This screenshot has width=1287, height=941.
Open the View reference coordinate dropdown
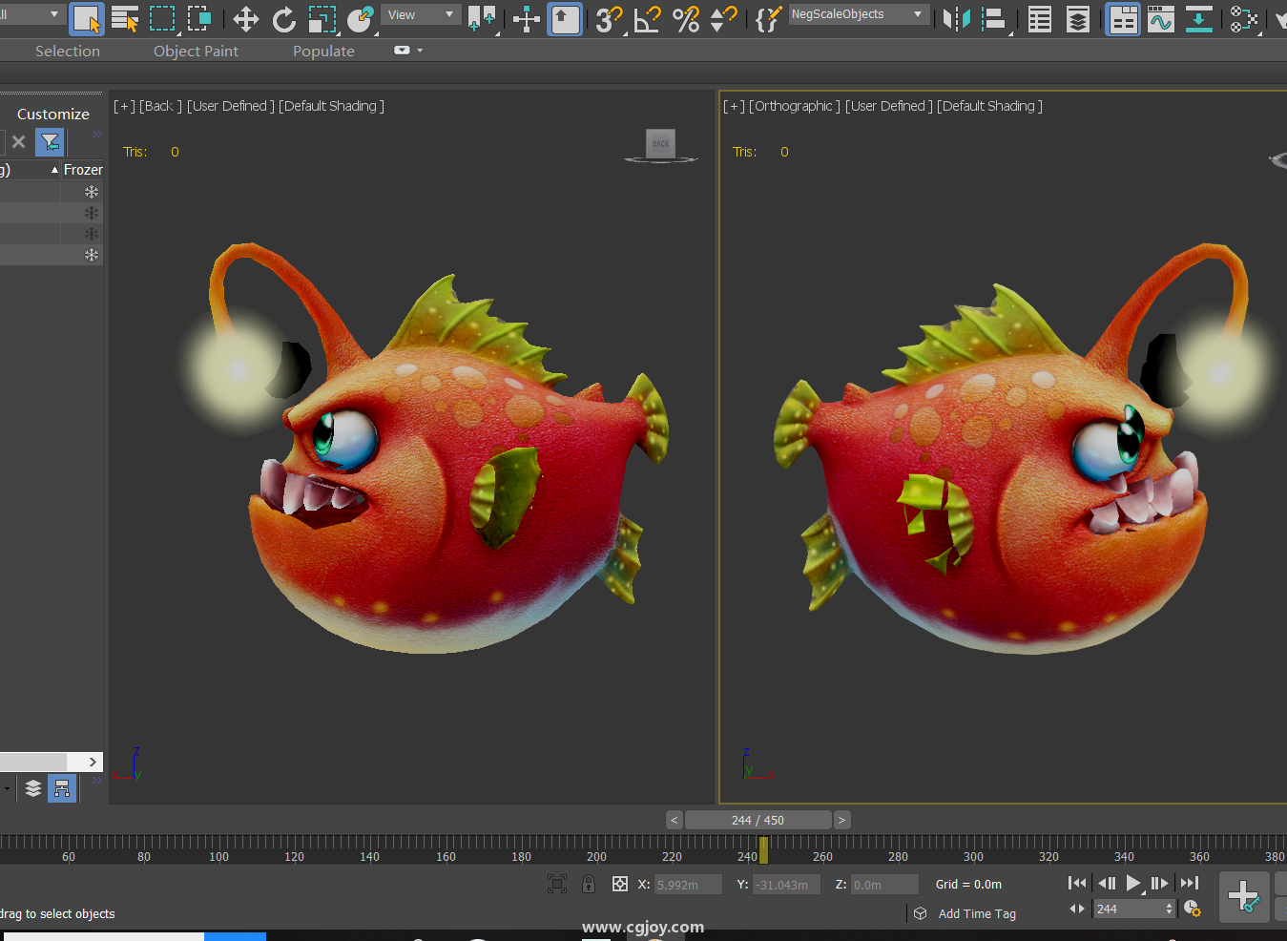[x=421, y=15]
